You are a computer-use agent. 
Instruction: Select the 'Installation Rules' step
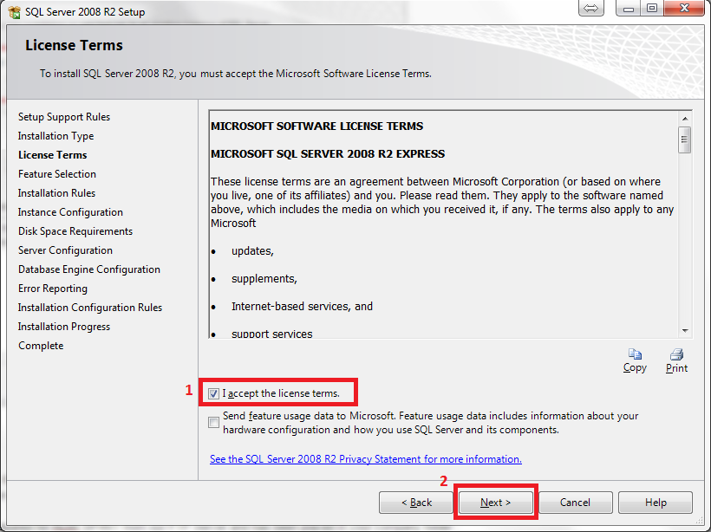point(56,193)
